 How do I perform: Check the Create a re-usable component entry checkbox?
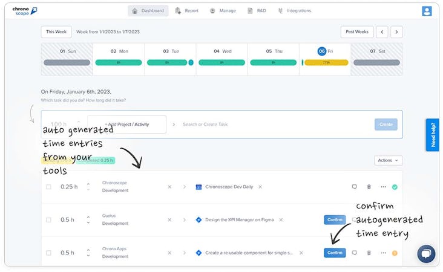tap(48, 253)
